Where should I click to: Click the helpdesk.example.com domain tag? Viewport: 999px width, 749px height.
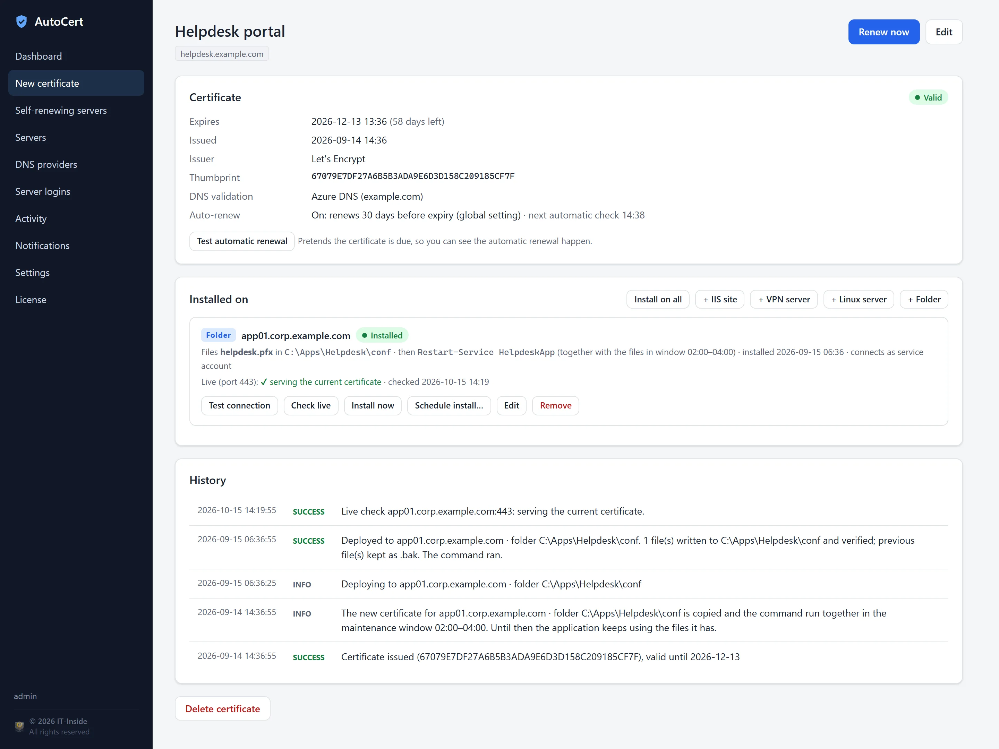pyautogui.click(x=222, y=54)
